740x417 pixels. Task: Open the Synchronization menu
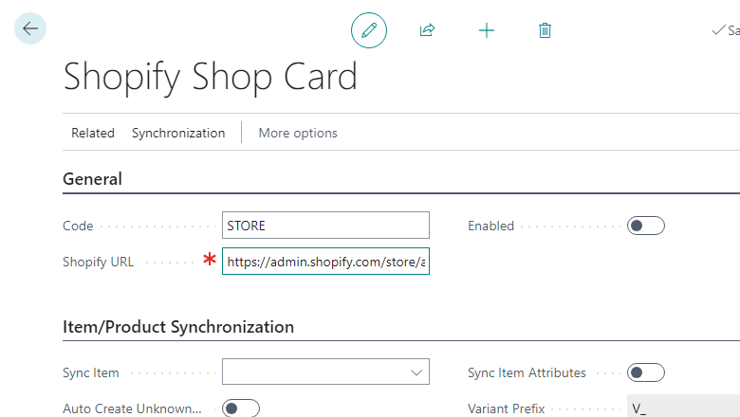click(x=178, y=133)
